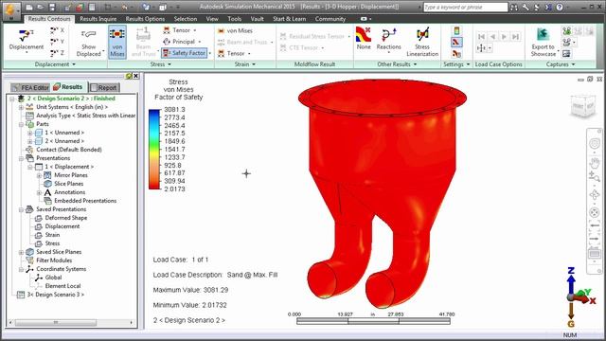Screen dimensions: 606x341
Task: Toggle Safety Factor result
Action: (185, 53)
